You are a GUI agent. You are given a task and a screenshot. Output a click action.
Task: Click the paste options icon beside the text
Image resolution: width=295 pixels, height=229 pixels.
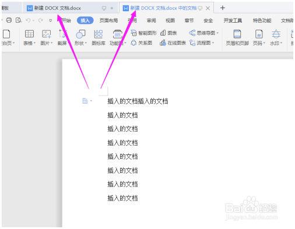tap(85, 101)
